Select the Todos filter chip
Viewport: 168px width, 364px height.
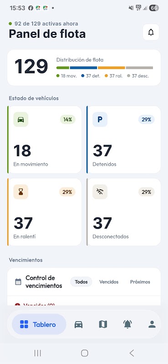(81, 282)
